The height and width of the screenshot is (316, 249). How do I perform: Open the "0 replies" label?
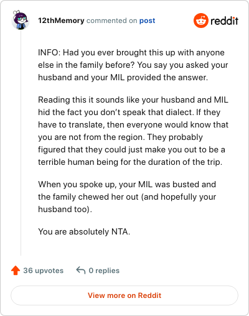pyautogui.click(x=104, y=271)
